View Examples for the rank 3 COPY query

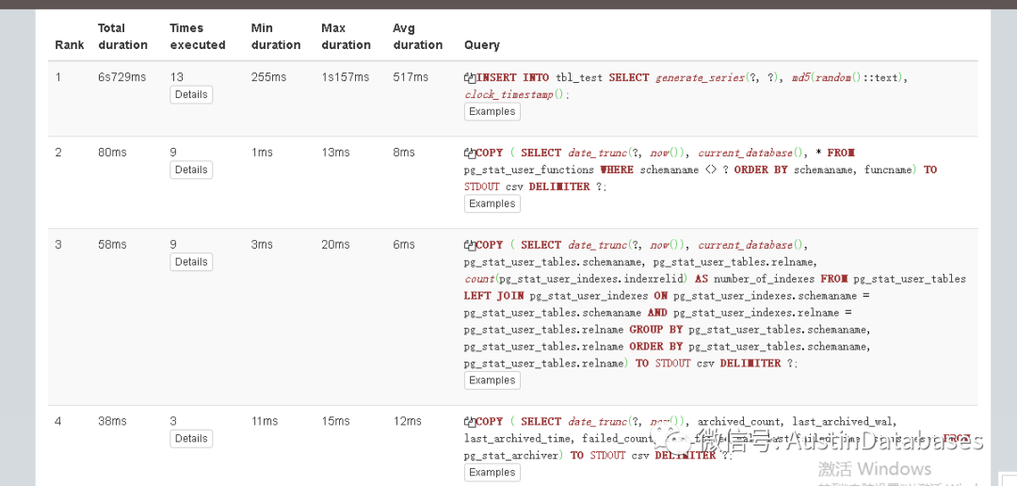pos(492,381)
